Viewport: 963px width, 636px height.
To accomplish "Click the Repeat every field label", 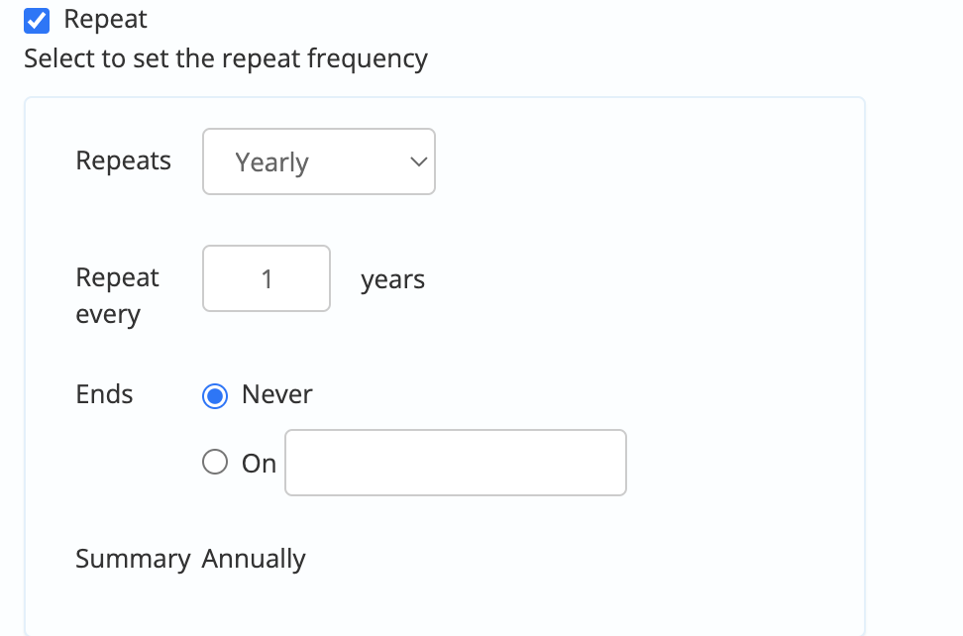I will pyautogui.click(x=117, y=296).
